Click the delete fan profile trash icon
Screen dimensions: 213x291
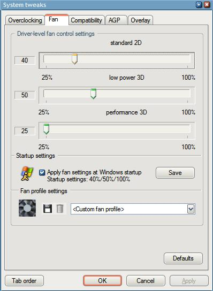point(60,209)
